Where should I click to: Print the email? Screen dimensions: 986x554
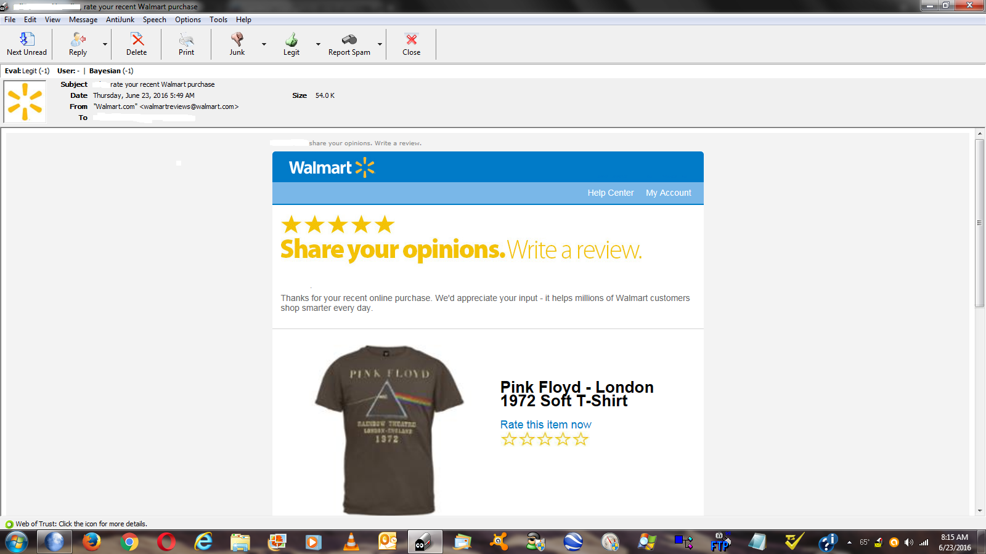[x=186, y=44]
